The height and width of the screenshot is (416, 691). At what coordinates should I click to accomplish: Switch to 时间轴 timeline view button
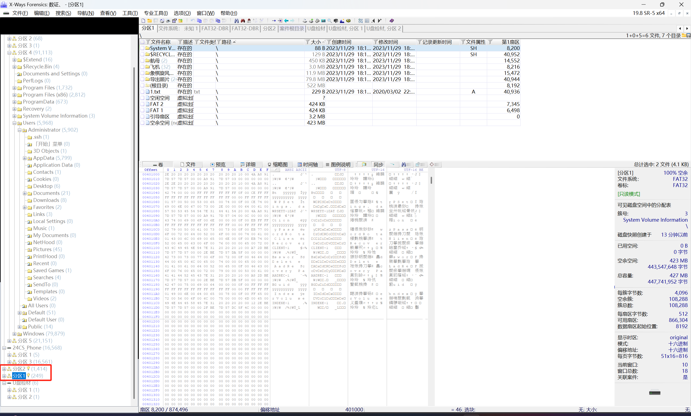click(x=307, y=165)
